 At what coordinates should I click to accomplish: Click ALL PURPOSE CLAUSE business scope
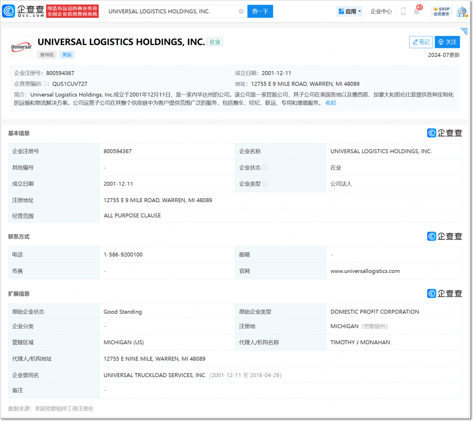[132, 216]
